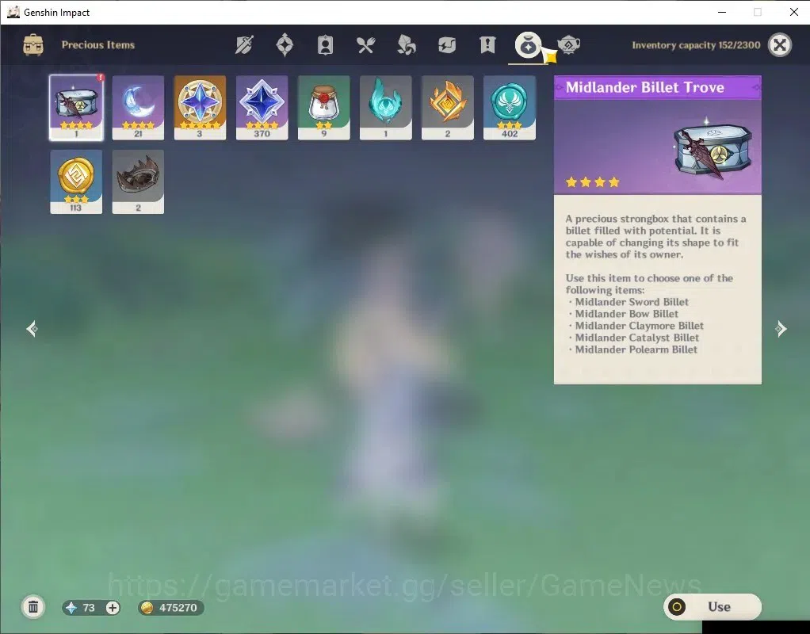The height and width of the screenshot is (634, 810).
Task: Open the Quest items tab
Action: coord(487,45)
